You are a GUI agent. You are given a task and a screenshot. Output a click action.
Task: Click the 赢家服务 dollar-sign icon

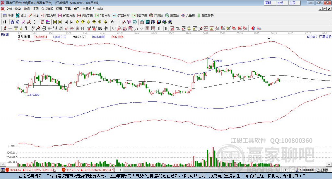coord(199,15)
